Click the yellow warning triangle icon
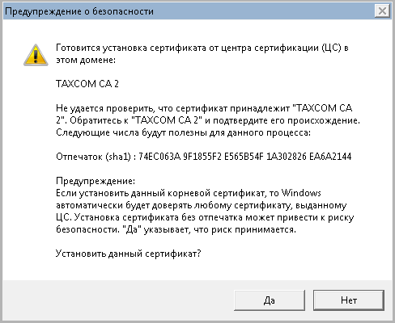Viewport: 395px width, 323px height. tap(36, 55)
